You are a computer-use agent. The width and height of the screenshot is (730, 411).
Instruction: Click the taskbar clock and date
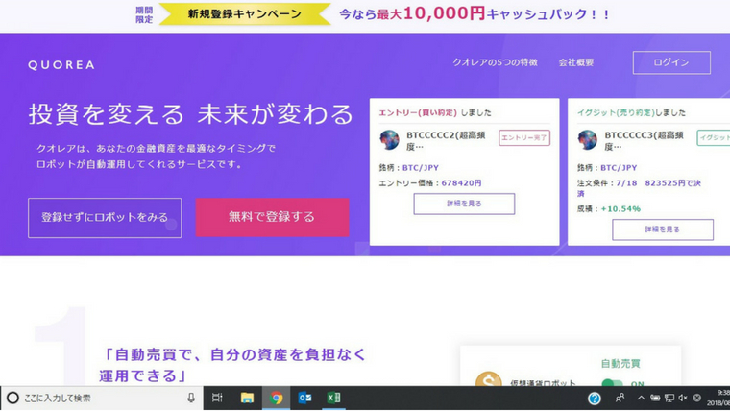tap(718, 398)
